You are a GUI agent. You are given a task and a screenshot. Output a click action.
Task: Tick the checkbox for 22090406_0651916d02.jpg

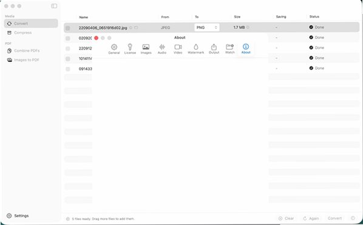(68, 28)
